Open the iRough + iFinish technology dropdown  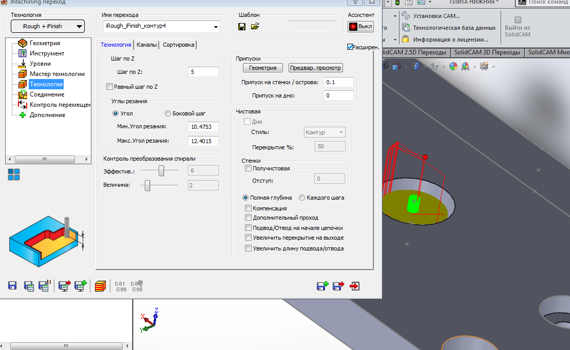[48, 26]
